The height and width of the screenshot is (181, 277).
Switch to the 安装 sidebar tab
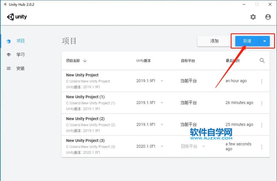[x=20, y=68]
